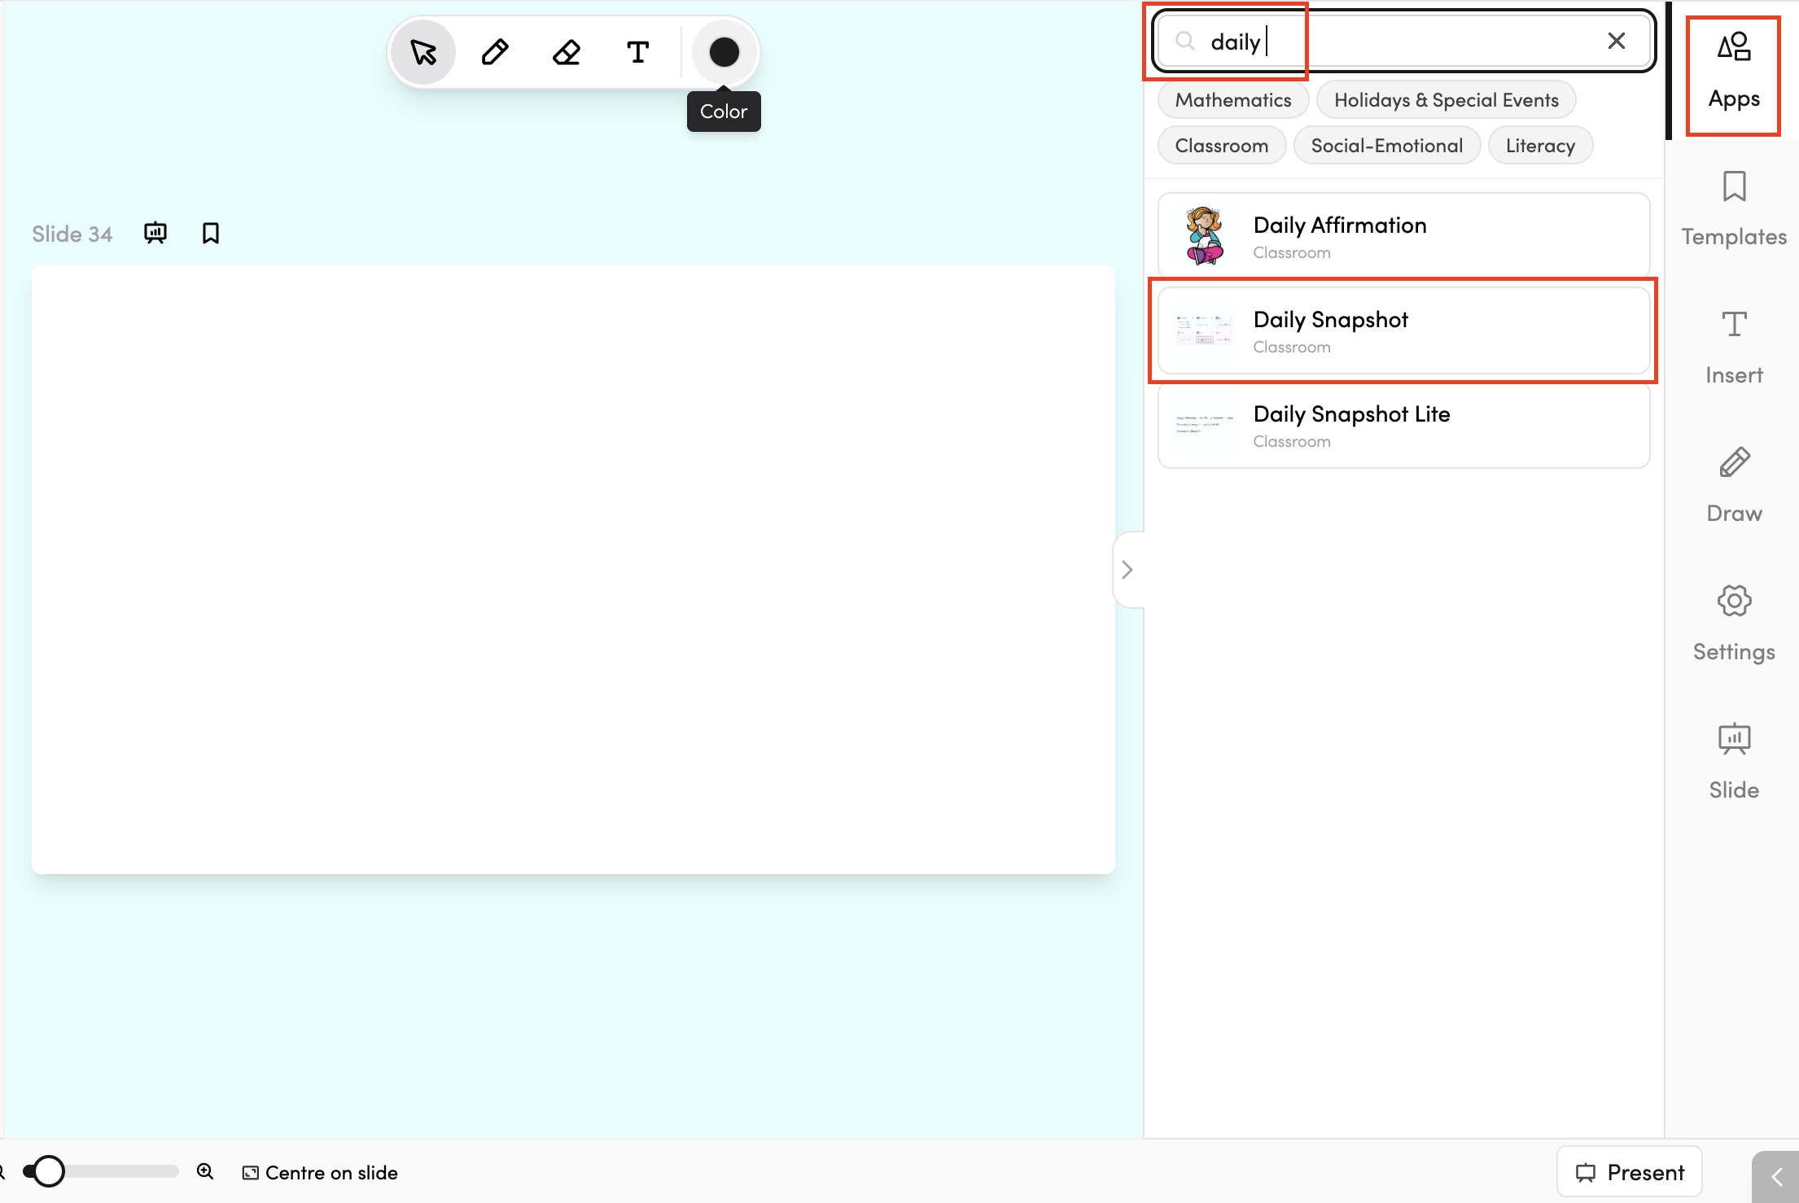Collapse the side panel with chevron

(x=1127, y=570)
